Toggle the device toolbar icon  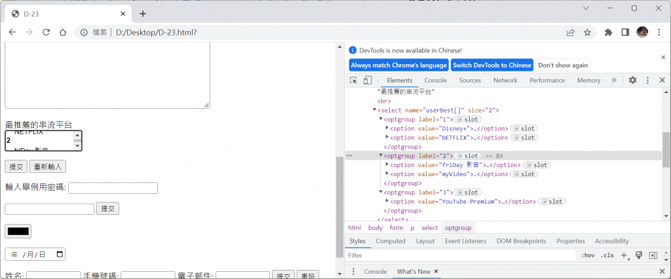(x=368, y=80)
